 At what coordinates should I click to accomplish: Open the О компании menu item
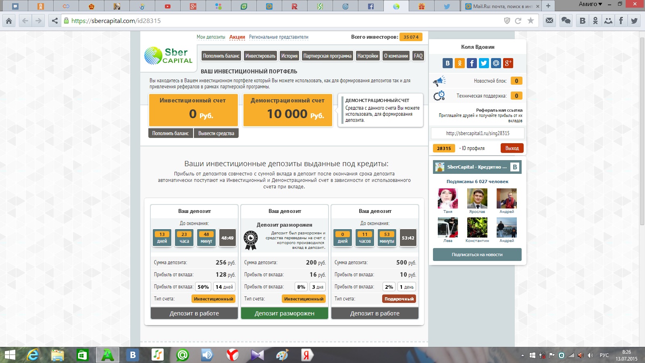tap(396, 56)
